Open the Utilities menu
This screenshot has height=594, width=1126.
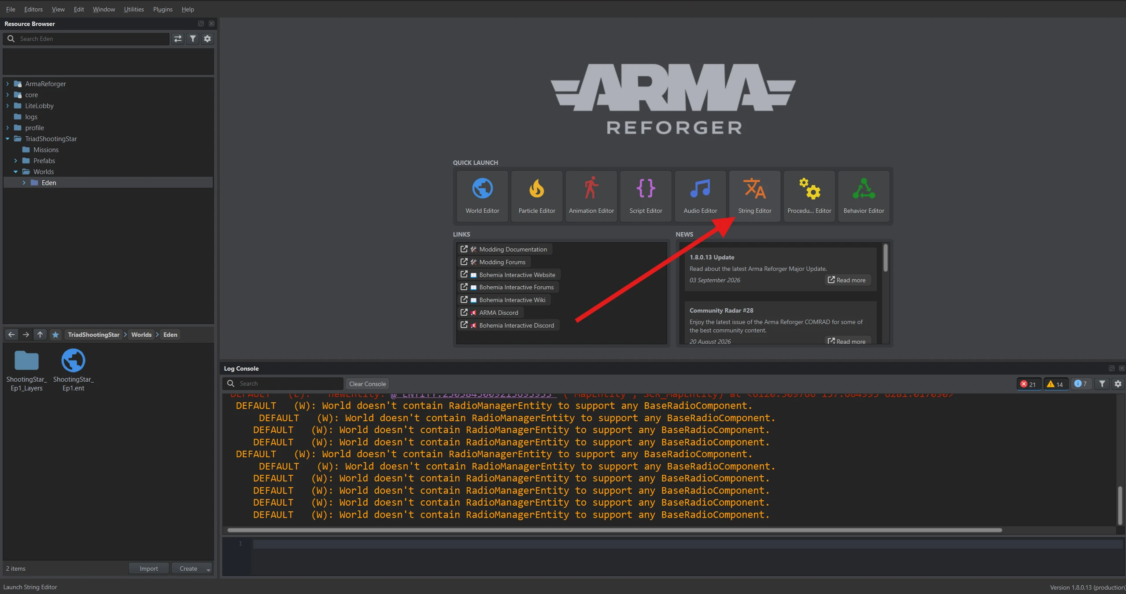(134, 9)
